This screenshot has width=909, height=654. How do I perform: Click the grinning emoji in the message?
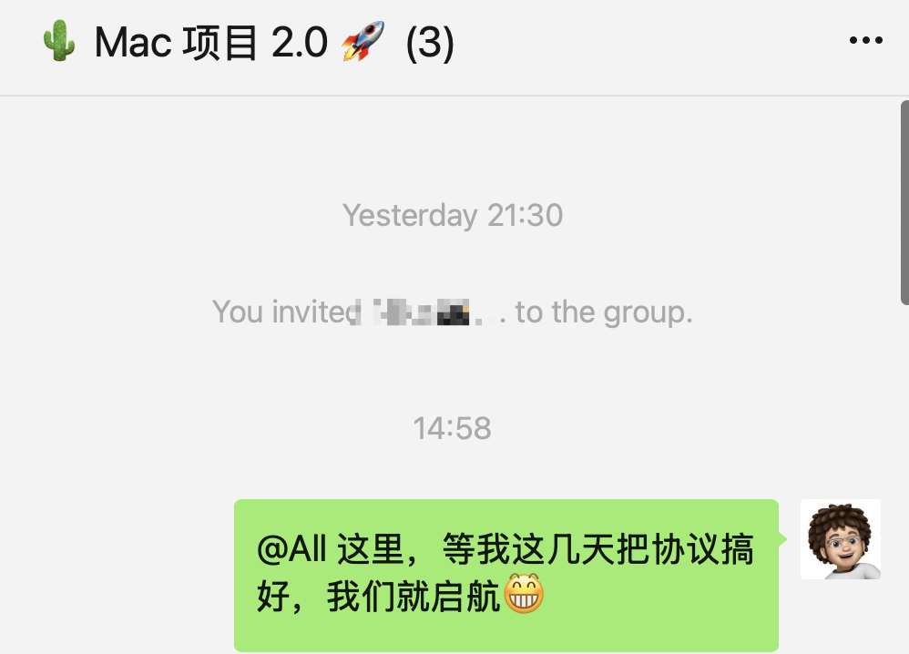pyautogui.click(x=524, y=594)
